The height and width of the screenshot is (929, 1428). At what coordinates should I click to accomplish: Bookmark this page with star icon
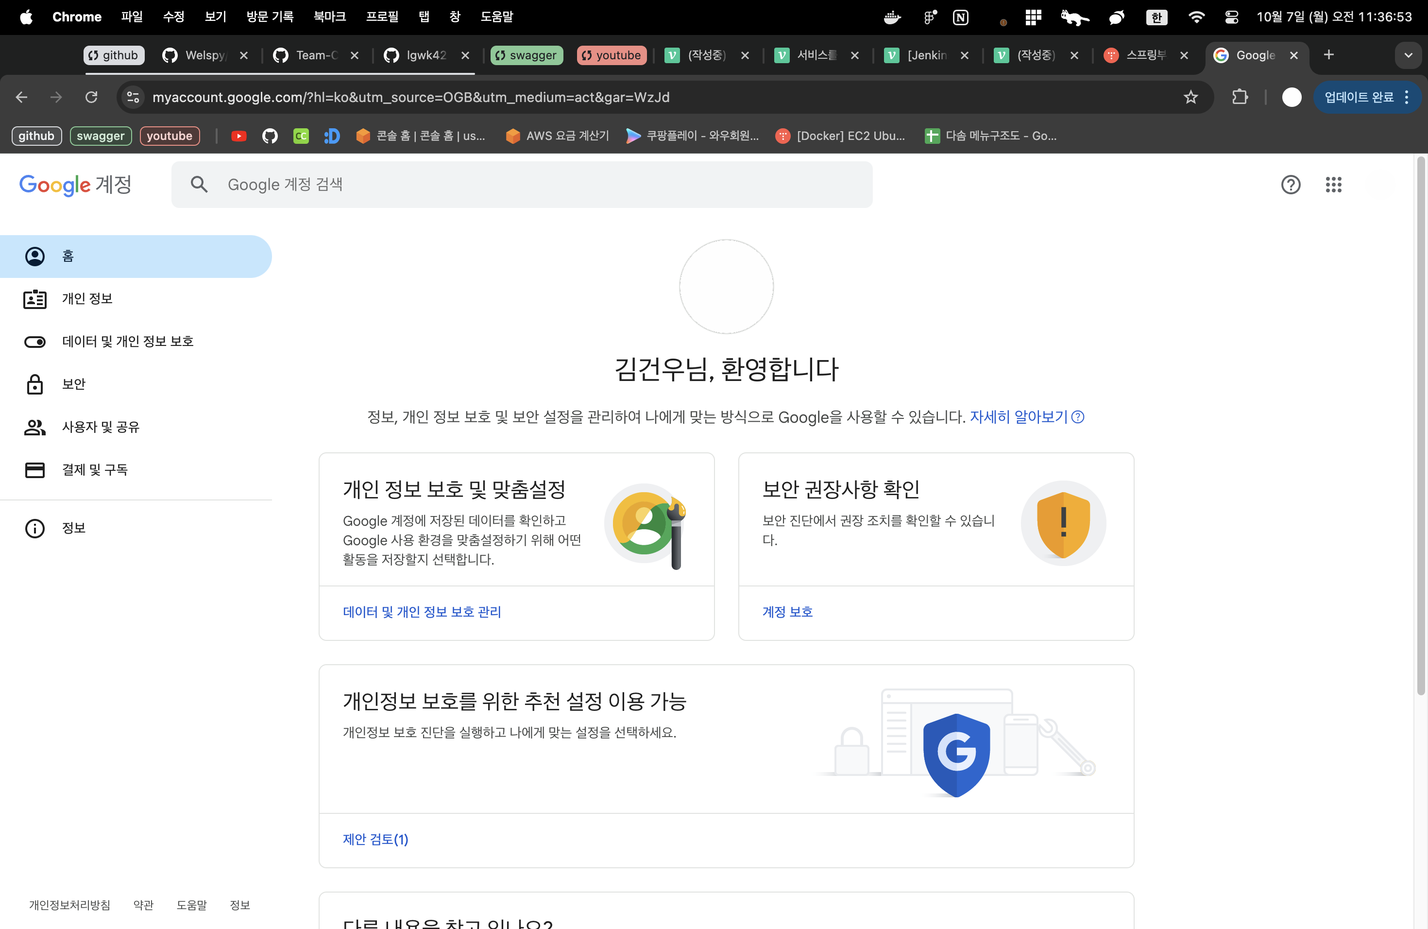[1190, 97]
